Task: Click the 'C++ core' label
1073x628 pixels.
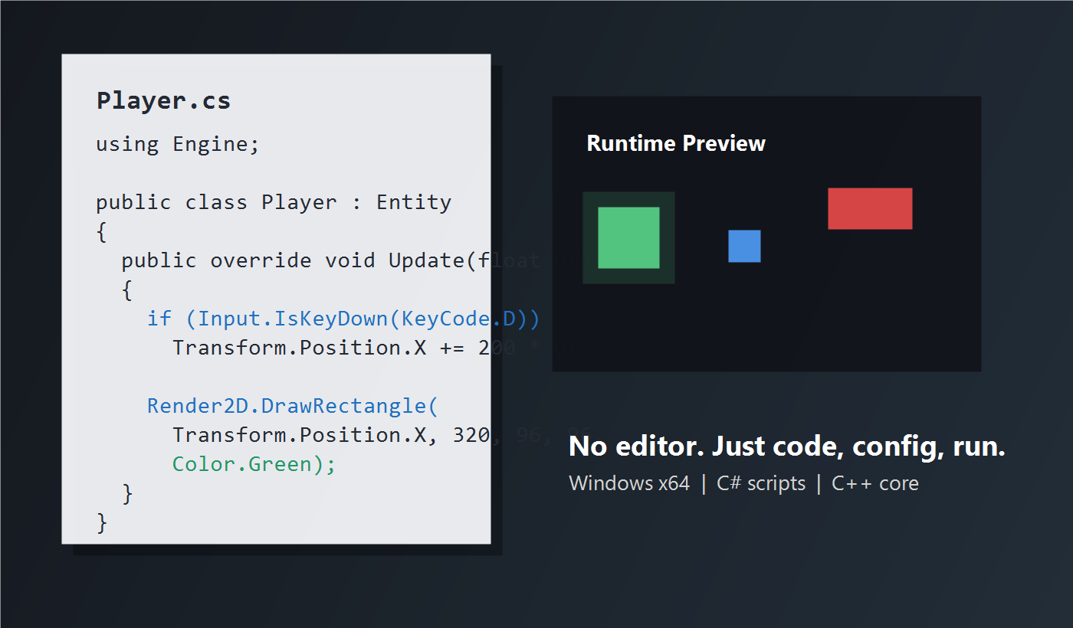Action: [875, 483]
